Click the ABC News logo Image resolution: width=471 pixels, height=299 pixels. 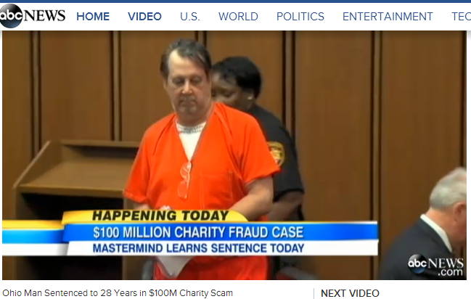tap(33, 16)
